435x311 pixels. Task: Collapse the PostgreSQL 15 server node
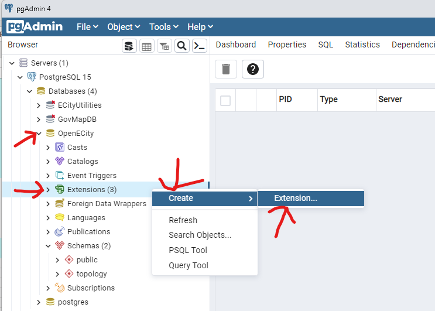pos(20,77)
